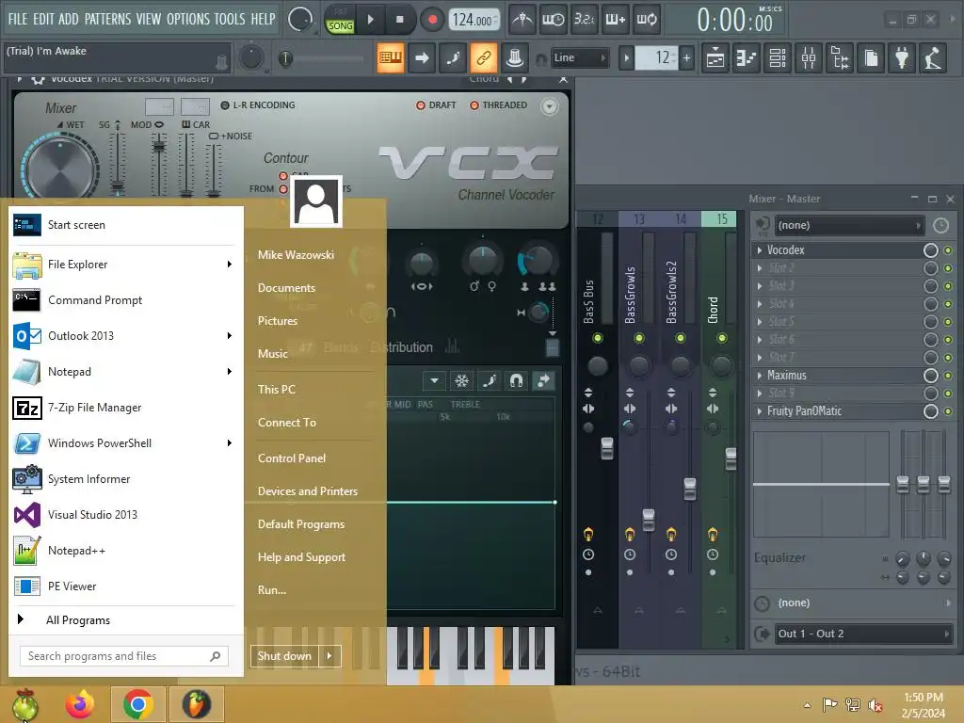Open the PATTERNS menu
Screen dimensions: 964x723
click(107, 19)
